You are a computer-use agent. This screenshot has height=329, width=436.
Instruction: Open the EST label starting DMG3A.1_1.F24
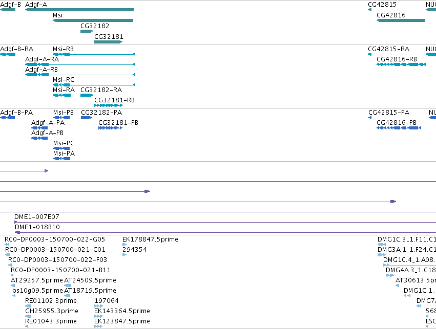pyautogui.click(x=406, y=250)
